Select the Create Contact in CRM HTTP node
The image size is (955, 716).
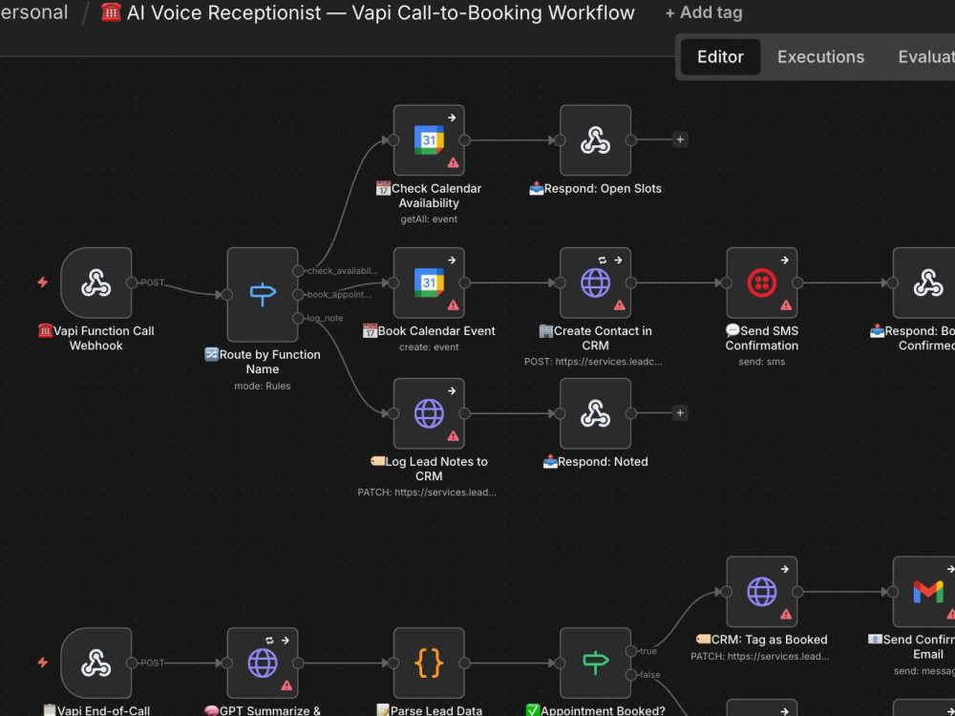tap(595, 283)
